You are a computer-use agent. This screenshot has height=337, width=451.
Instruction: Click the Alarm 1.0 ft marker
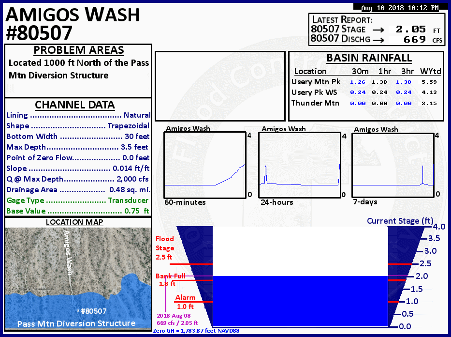[x=184, y=302]
